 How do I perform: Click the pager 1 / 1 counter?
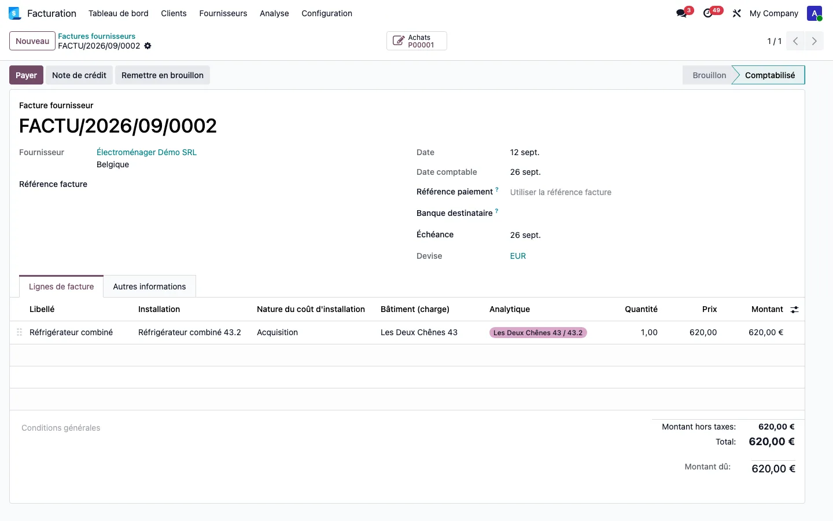[x=774, y=41]
